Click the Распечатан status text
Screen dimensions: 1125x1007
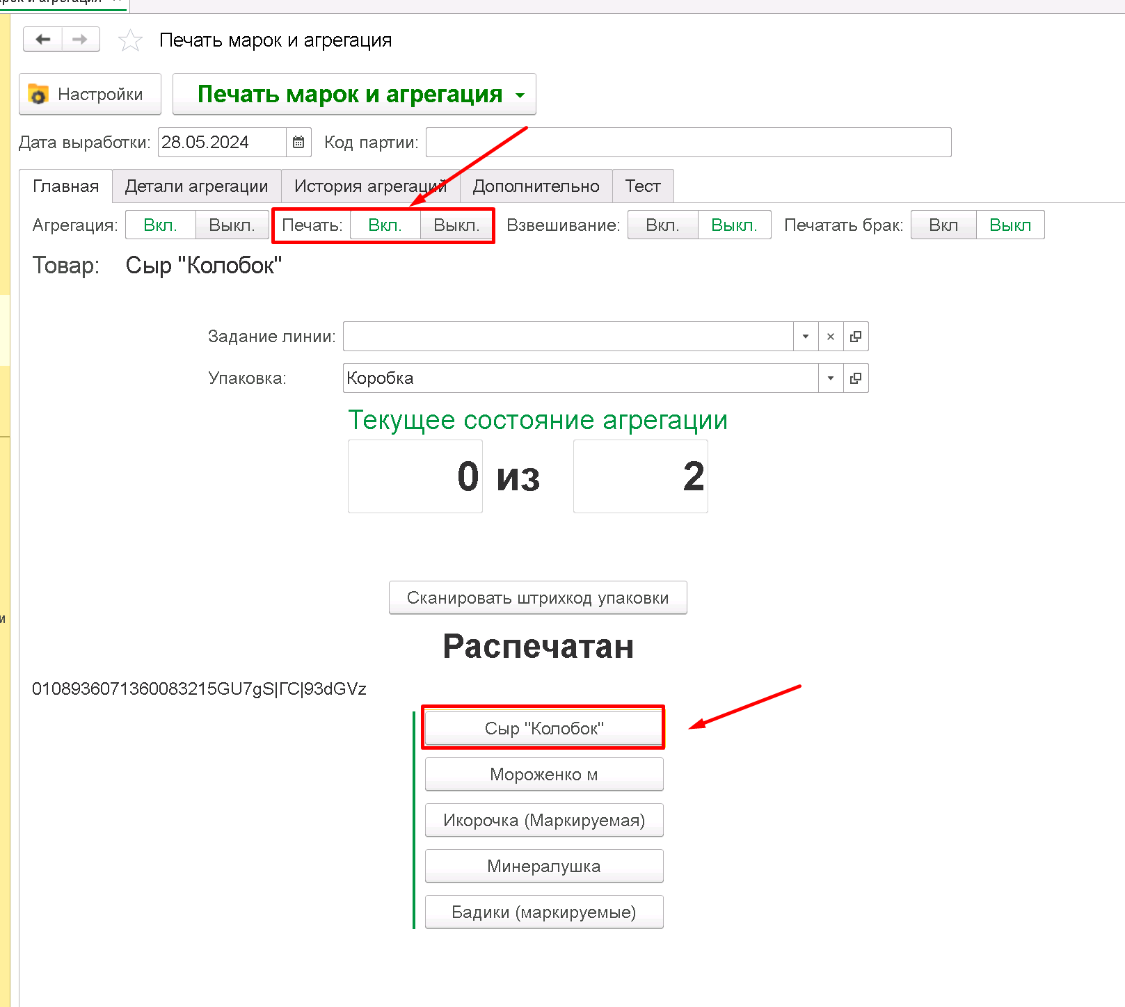(x=538, y=646)
